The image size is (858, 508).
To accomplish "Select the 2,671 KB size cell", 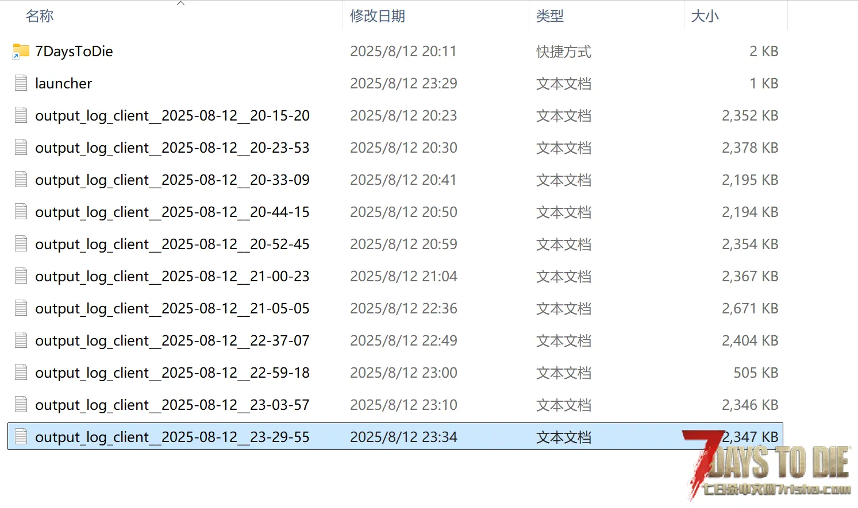I will click(x=750, y=309).
